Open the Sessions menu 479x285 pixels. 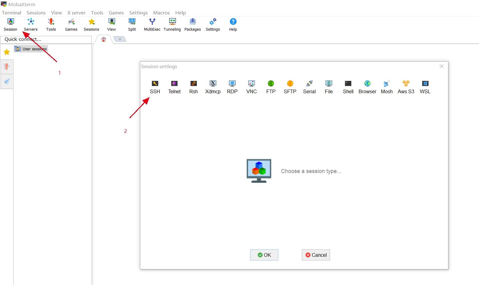(36, 13)
